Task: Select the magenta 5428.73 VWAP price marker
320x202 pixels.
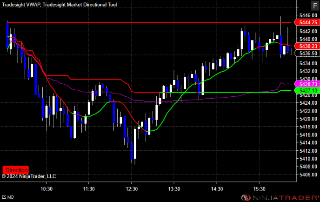Action: tap(307, 84)
